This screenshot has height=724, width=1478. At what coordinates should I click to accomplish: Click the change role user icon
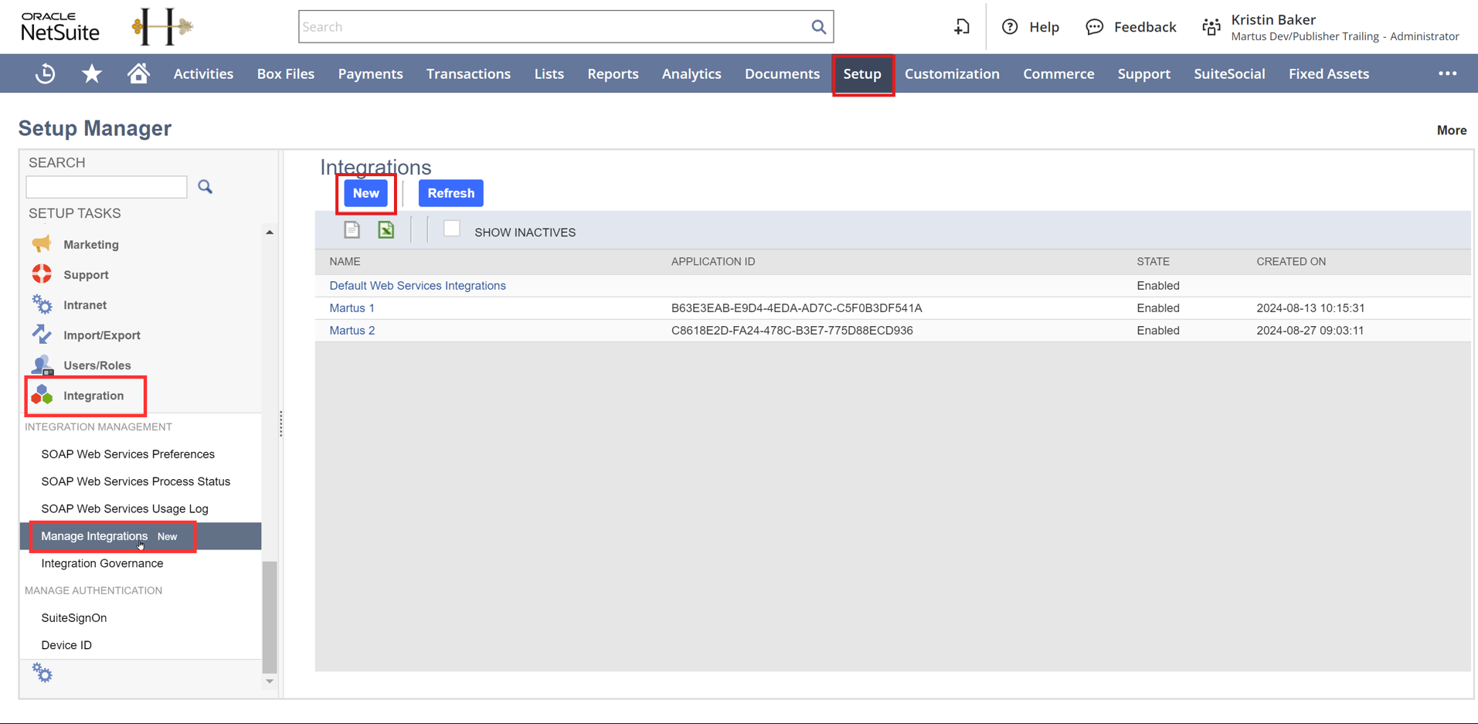coord(1211,27)
